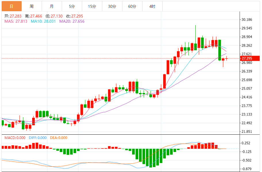The width and height of the screenshot is (262, 172).
Task: Click the 30.186 price axis label
Action: coord(247,20)
